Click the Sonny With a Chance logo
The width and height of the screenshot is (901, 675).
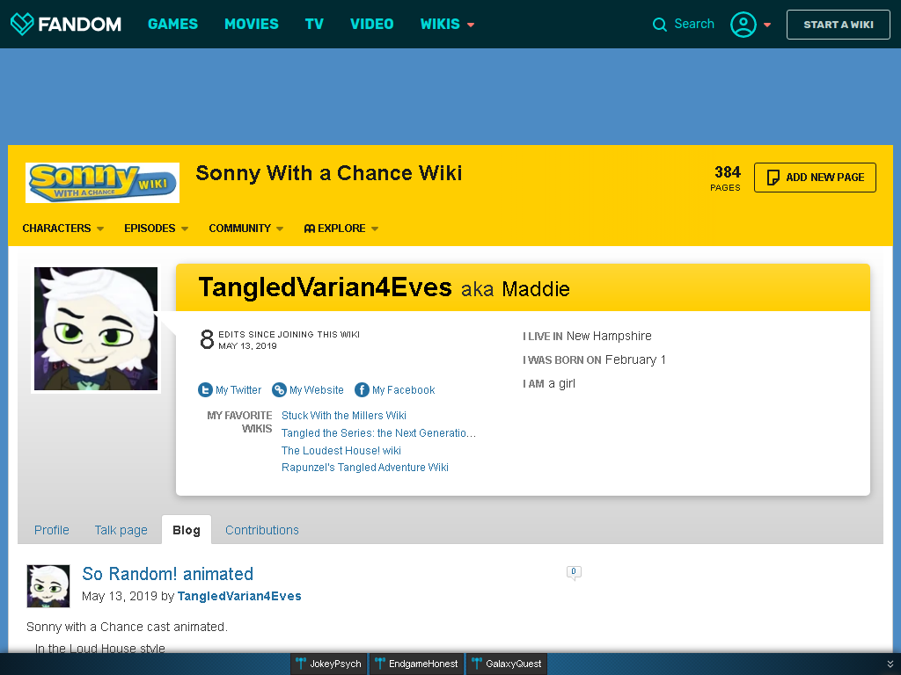(x=102, y=183)
